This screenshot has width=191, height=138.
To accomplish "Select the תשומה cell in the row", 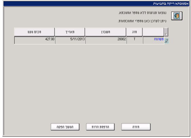I will pos(153,40).
